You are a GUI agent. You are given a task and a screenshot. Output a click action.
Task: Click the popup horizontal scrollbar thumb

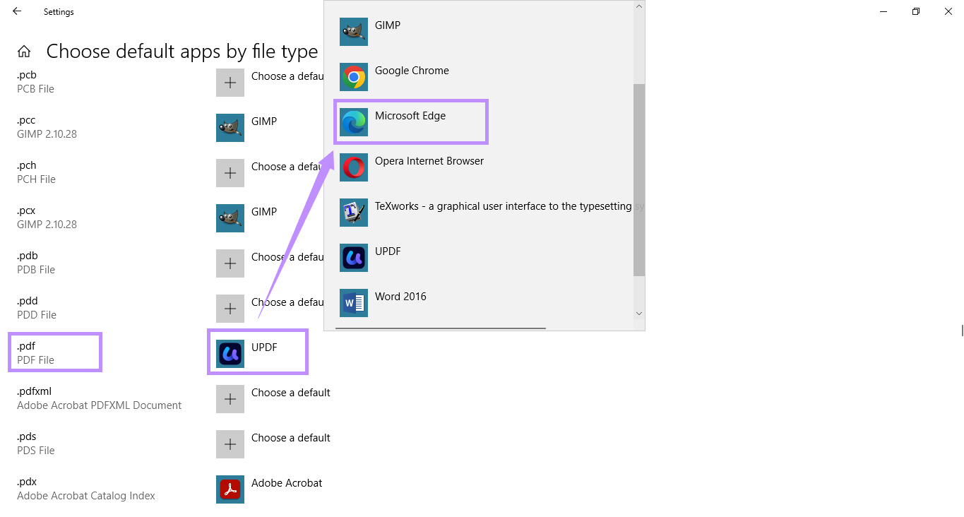pos(441,328)
